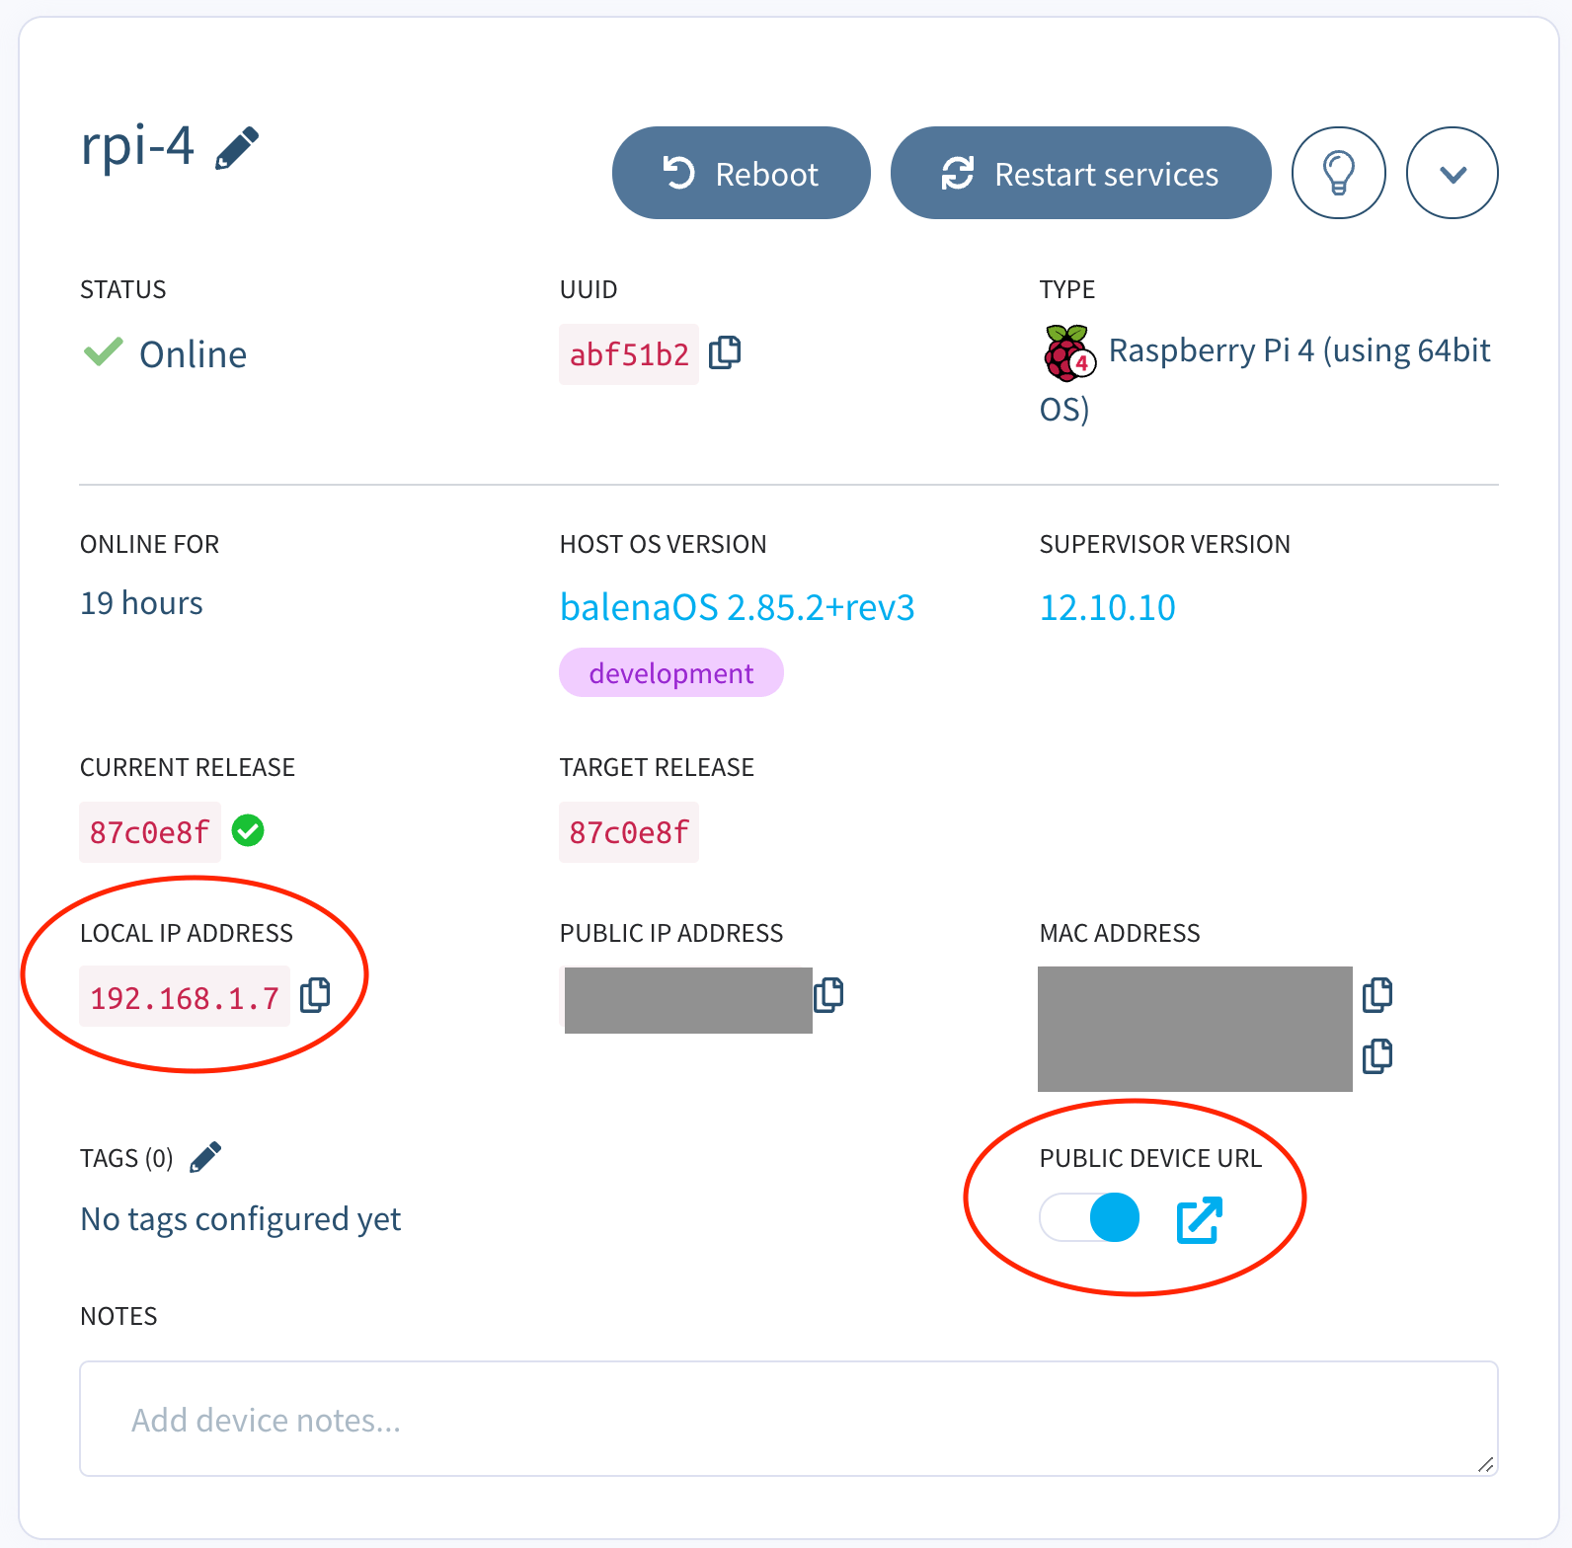Copy the local IP address 192.168.1.7
This screenshot has height=1548, width=1572.
[315, 995]
